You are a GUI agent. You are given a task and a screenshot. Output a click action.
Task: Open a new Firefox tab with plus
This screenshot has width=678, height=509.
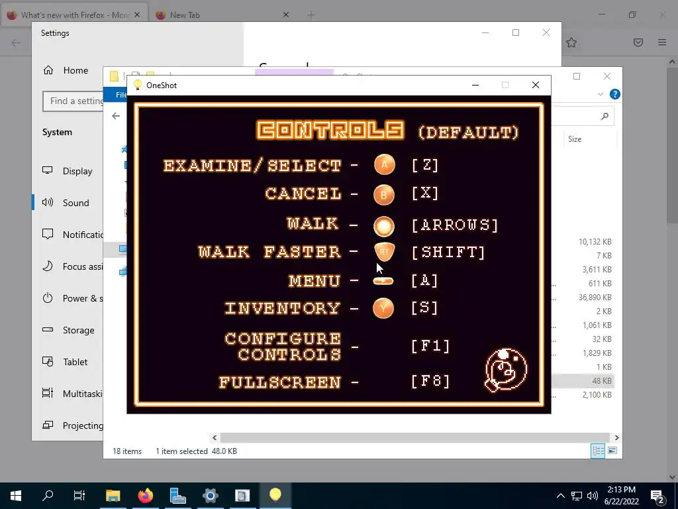[x=311, y=15]
